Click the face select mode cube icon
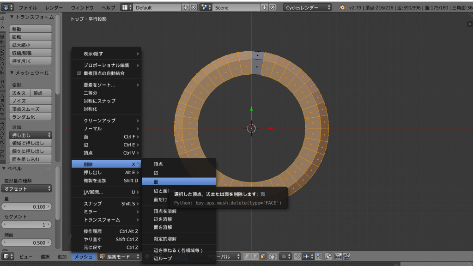473x266 pixels. [x=263, y=256]
